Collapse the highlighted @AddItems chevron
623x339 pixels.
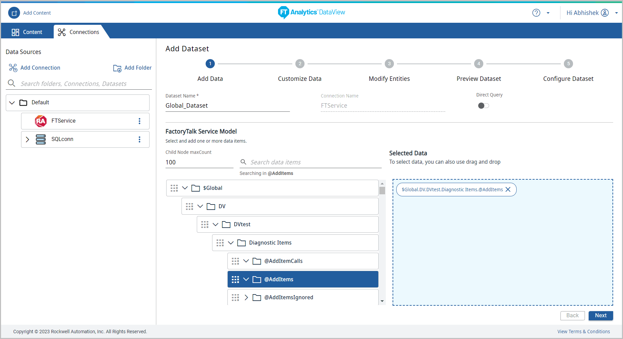246,279
